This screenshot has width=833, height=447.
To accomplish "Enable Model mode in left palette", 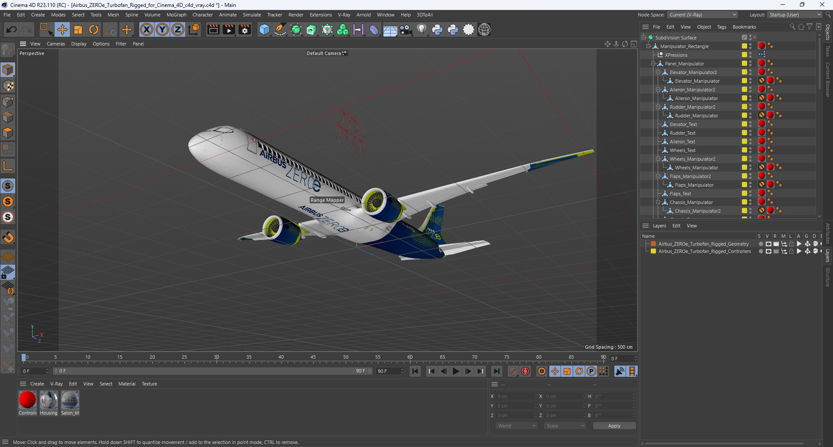I will (8, 70).
